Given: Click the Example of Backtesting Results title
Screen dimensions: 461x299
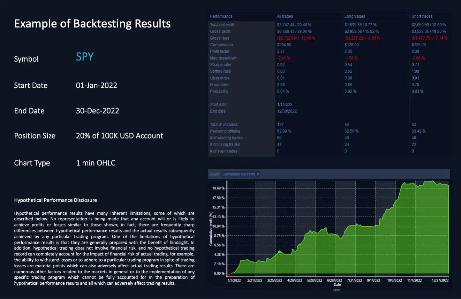Looking at the screenshot, I should pyautogui.click(x=92, y=24).
